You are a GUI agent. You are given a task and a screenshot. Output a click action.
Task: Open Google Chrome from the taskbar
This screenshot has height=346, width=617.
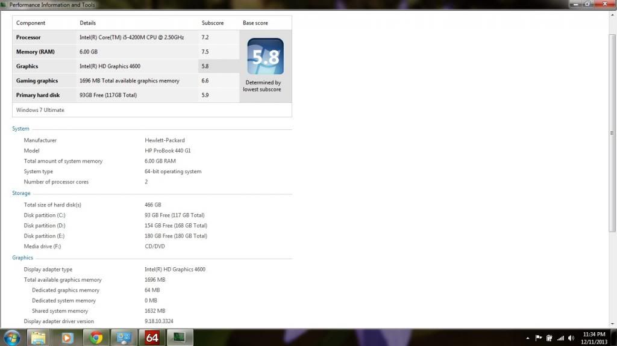[x=96, y=338]
